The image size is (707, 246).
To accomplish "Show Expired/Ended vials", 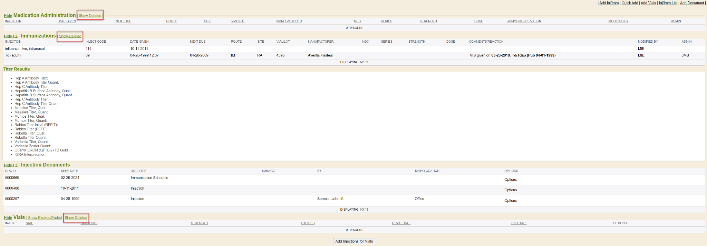I will [45, 218].
